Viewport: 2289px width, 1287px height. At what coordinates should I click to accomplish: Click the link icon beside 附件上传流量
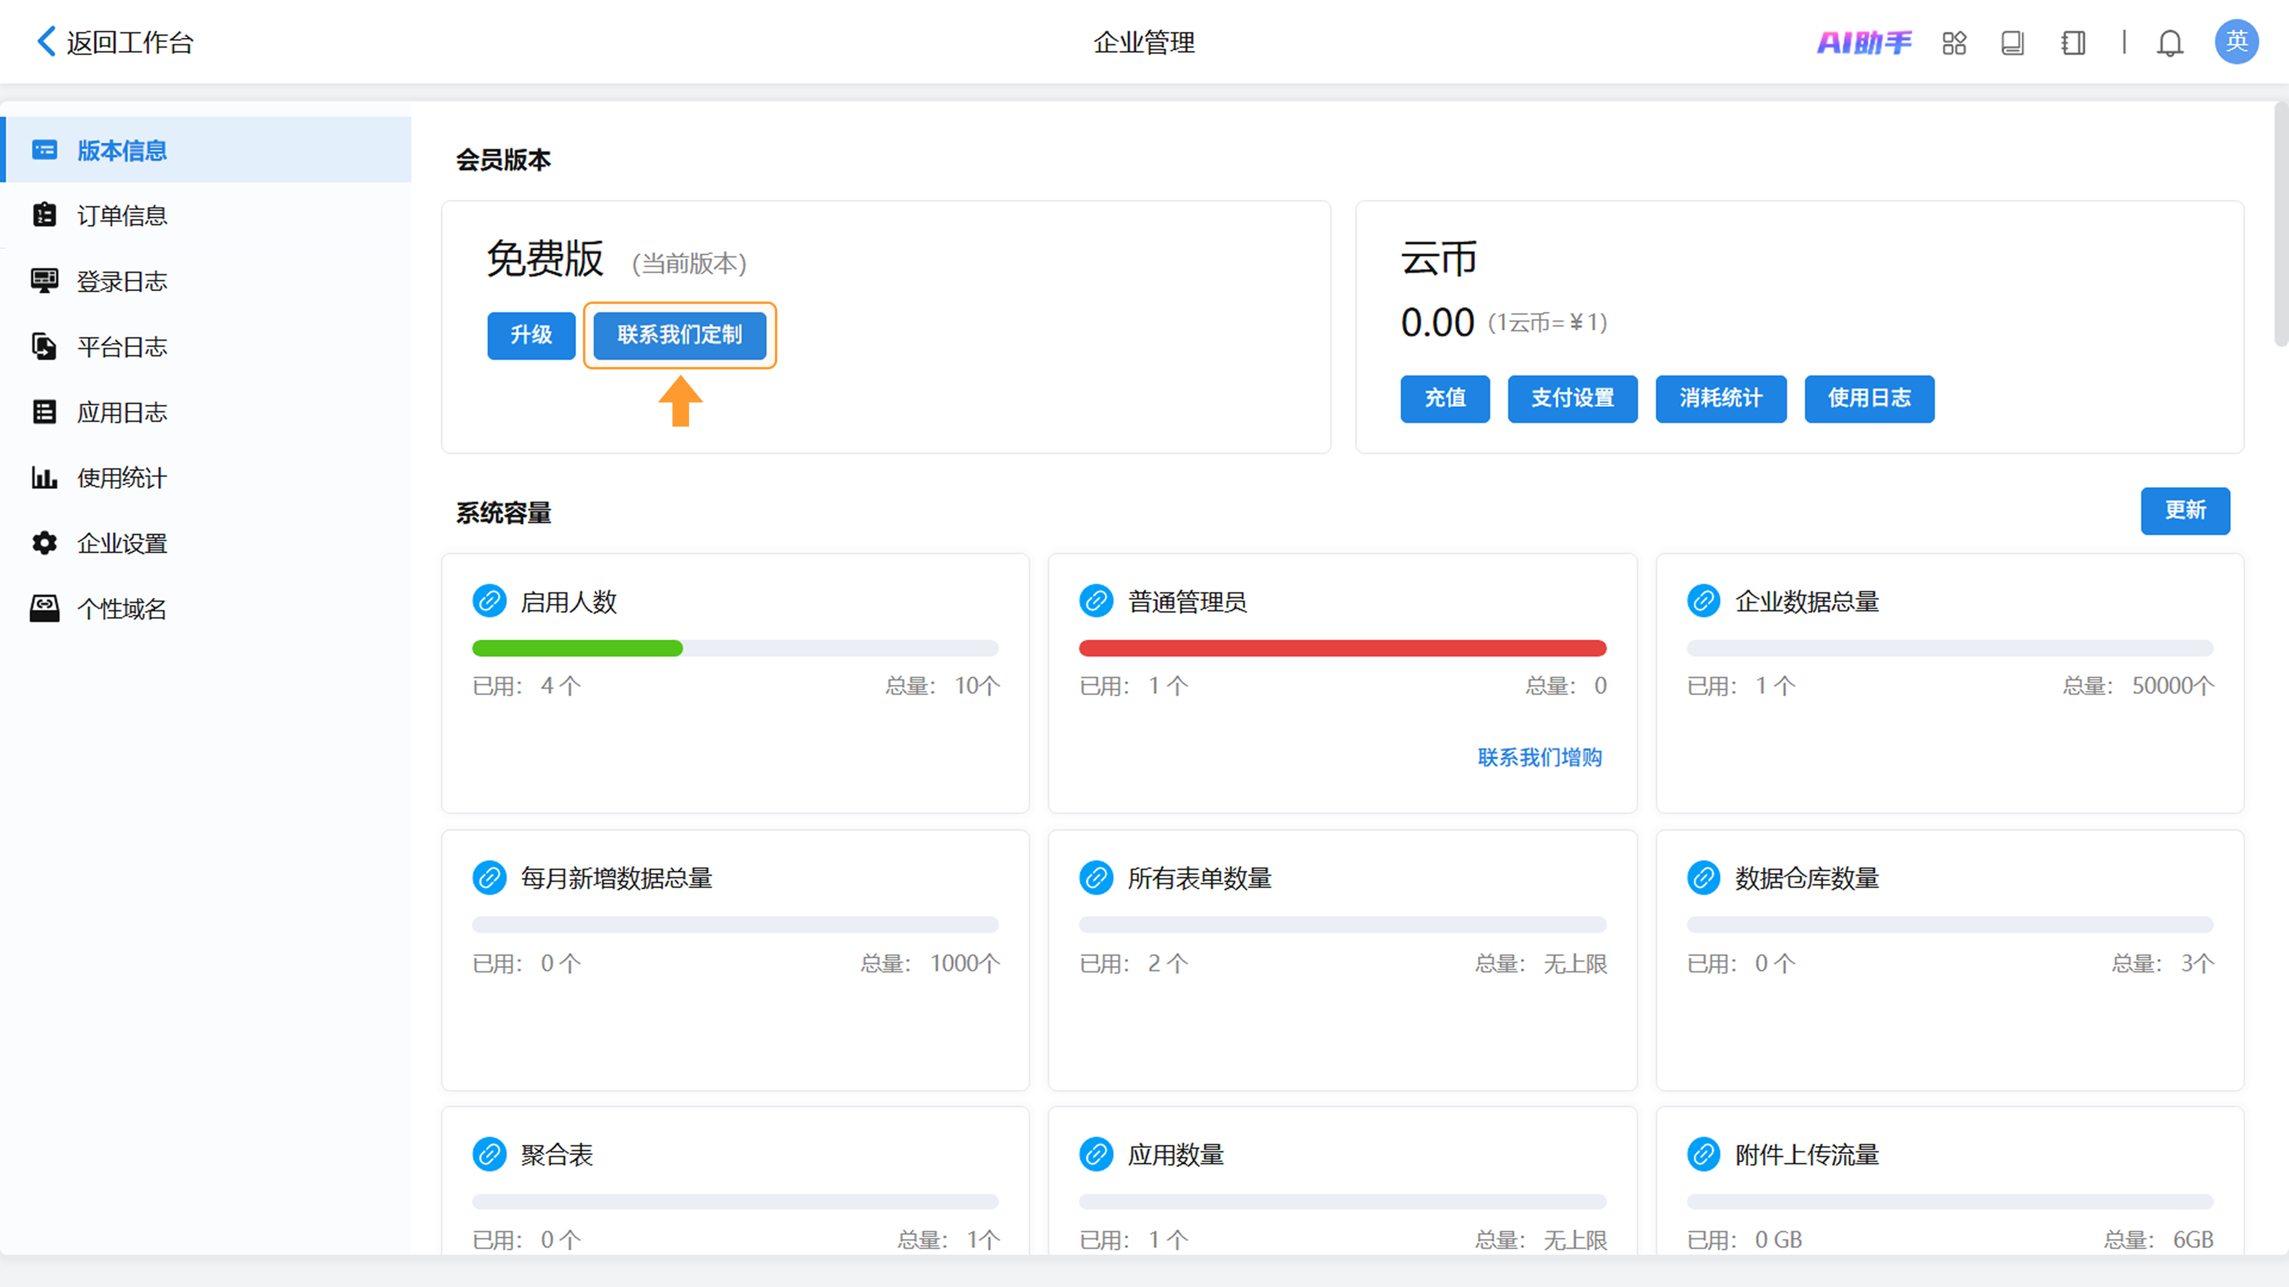click(1704, 1155)
